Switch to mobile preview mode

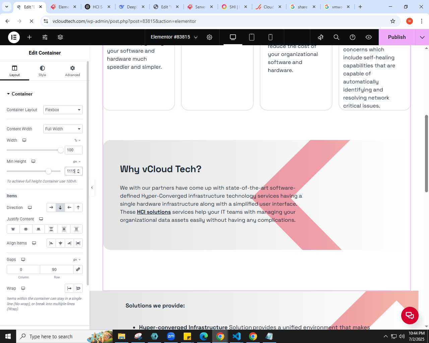(x=270, y=37)
